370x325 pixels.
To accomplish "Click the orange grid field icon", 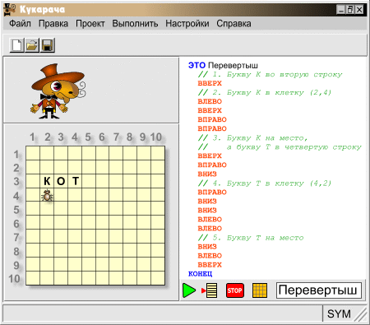I will 260,290.
